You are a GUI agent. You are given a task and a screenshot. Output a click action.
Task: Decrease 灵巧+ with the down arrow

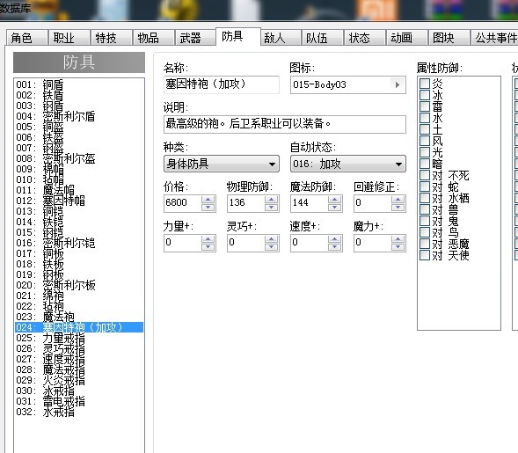click(x=271, y=247)
